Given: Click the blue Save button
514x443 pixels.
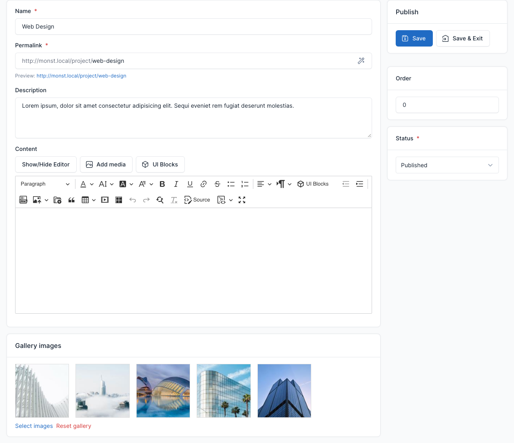Looking at the screenshot, I should coord(414,38).
